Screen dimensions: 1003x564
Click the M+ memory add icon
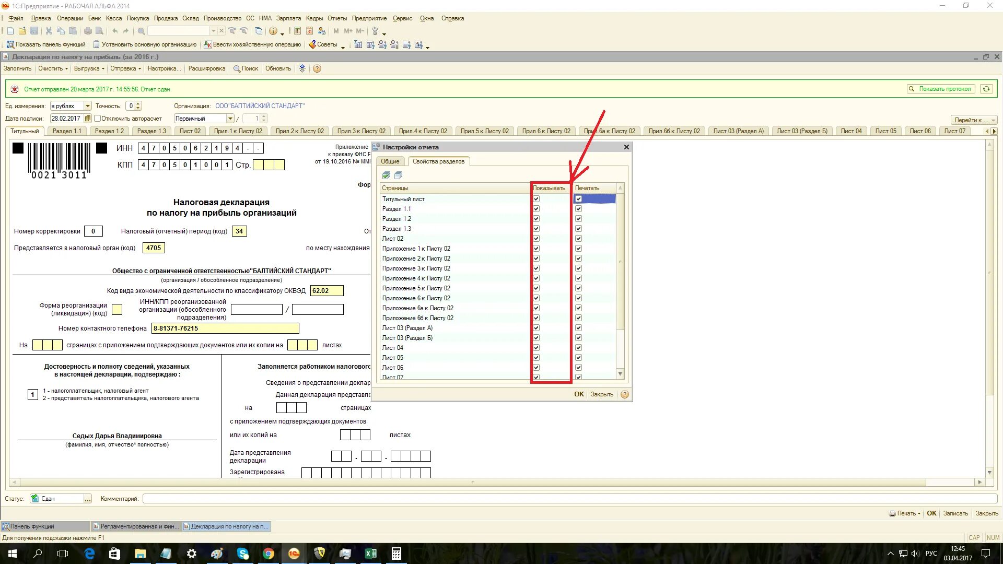[x=348, y=31]
